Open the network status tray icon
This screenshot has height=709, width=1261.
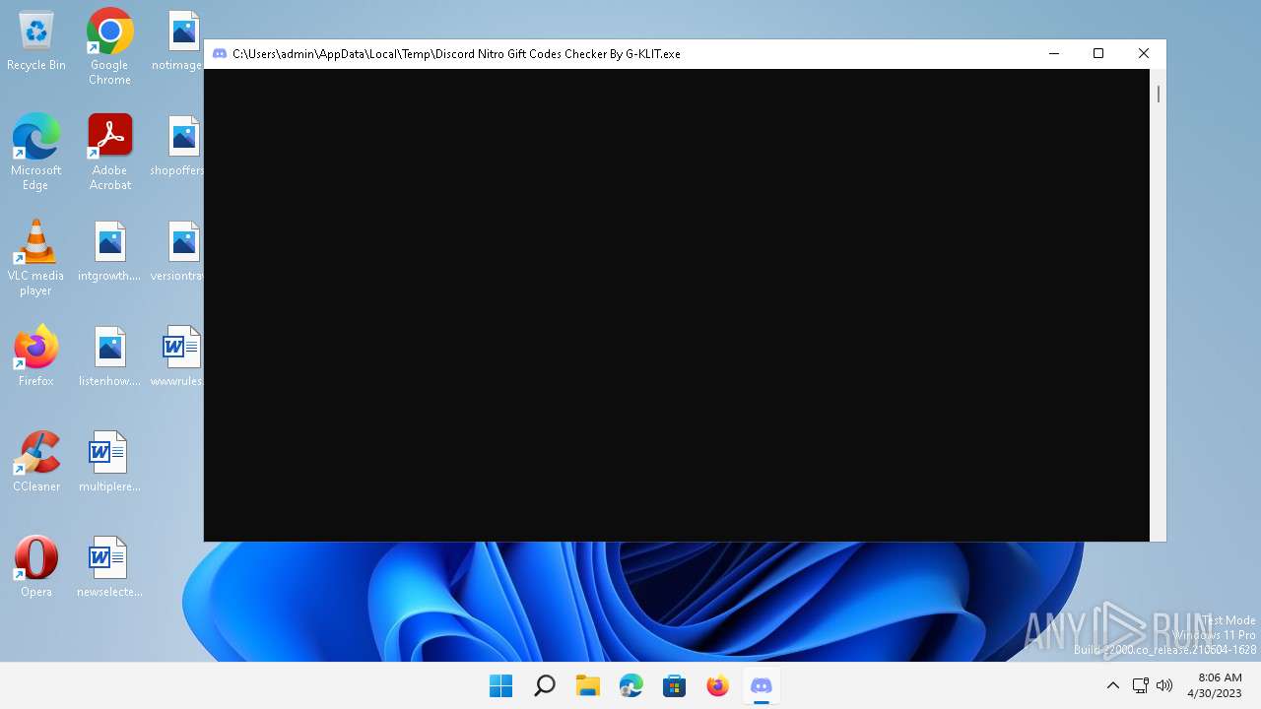(x=1141, y=685)
